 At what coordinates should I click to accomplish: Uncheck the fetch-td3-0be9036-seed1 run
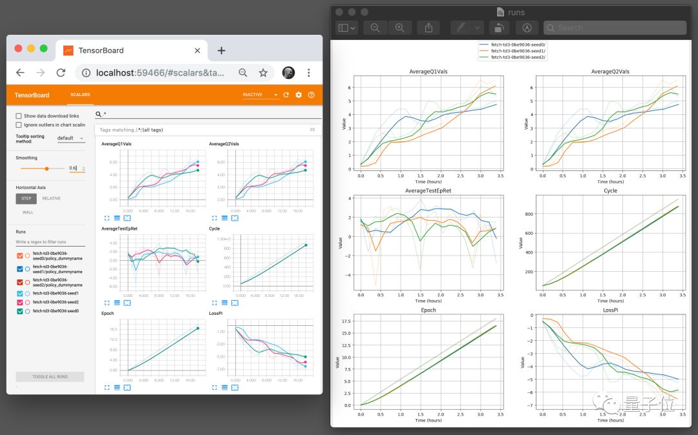(x=19, y=293)
